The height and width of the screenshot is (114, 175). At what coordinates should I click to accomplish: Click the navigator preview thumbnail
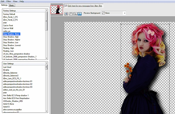tap(57, 10)
